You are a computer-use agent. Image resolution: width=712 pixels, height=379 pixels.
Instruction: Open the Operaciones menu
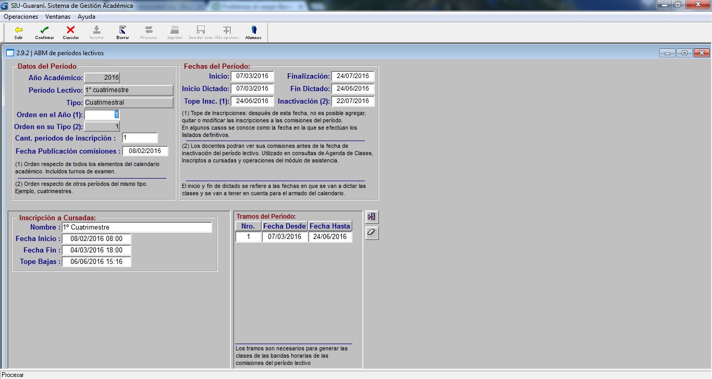tap(21, 17)
